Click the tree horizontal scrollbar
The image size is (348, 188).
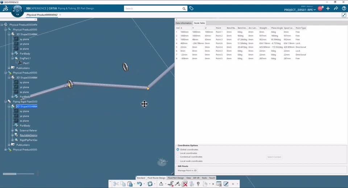click(10, 174)
